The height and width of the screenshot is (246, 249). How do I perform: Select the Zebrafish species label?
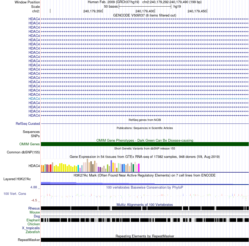33,232
